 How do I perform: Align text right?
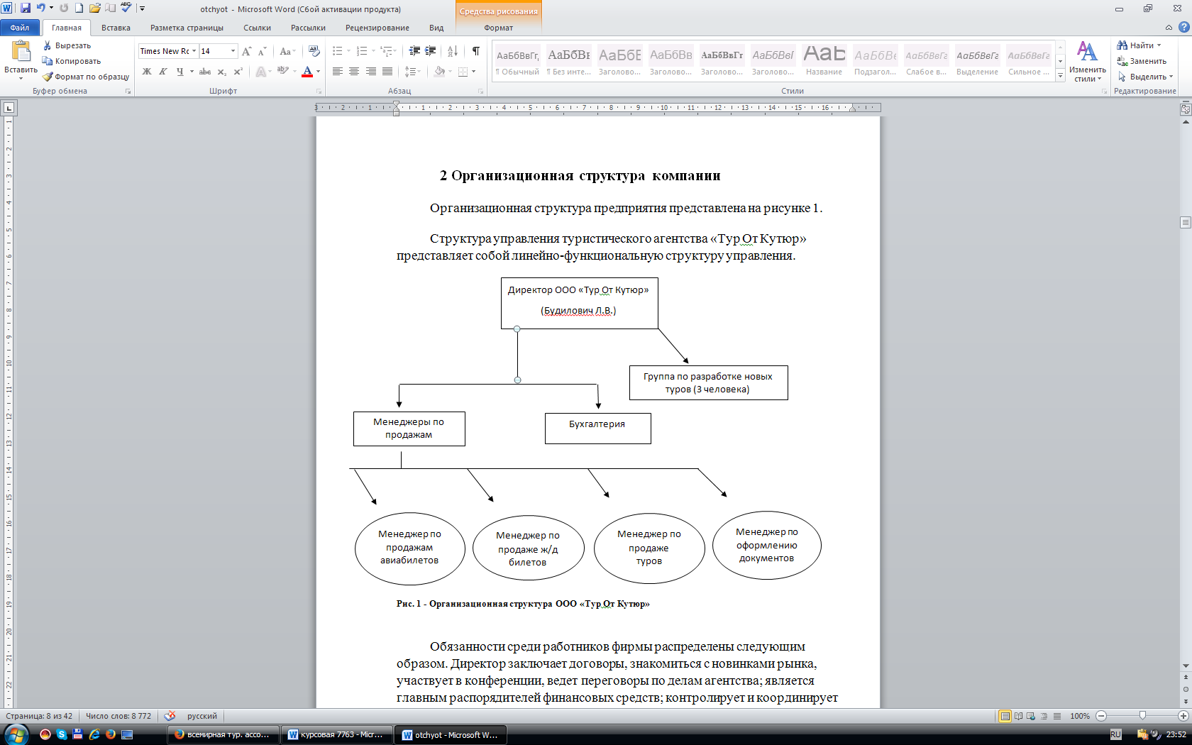point(370,72)
